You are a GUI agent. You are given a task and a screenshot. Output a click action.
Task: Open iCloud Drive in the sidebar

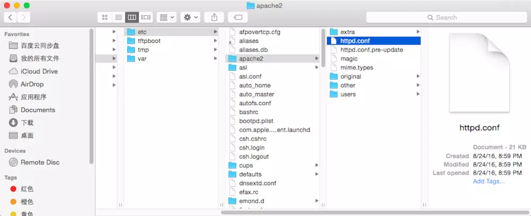click(34, 72)
